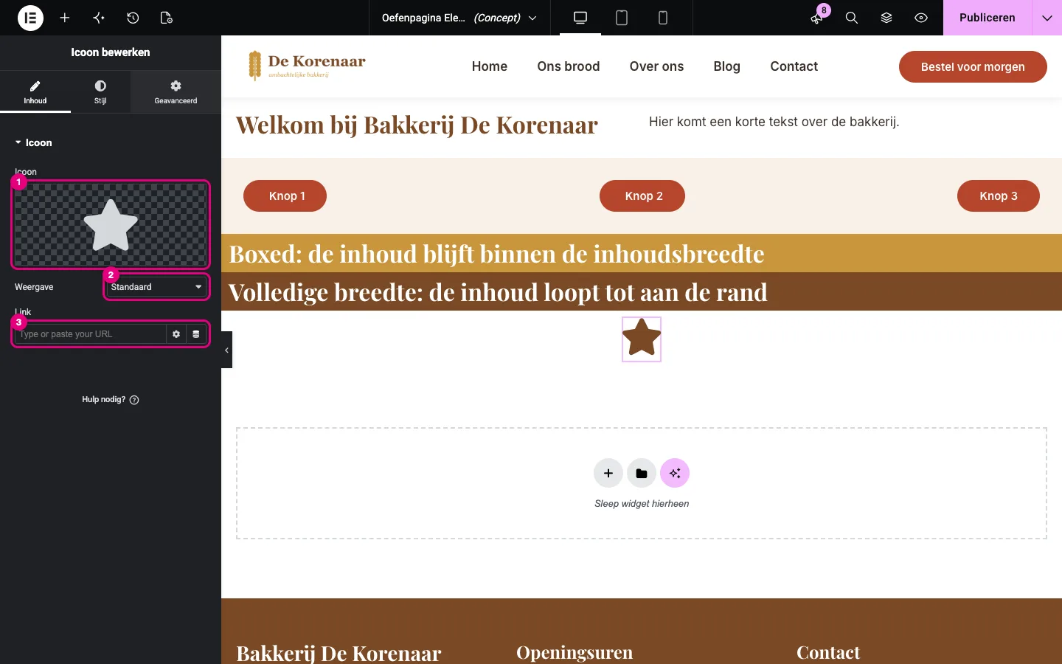Go to the Blog menu item
The height and width of the screenshot is (664, 1062).
click(726, 66)
